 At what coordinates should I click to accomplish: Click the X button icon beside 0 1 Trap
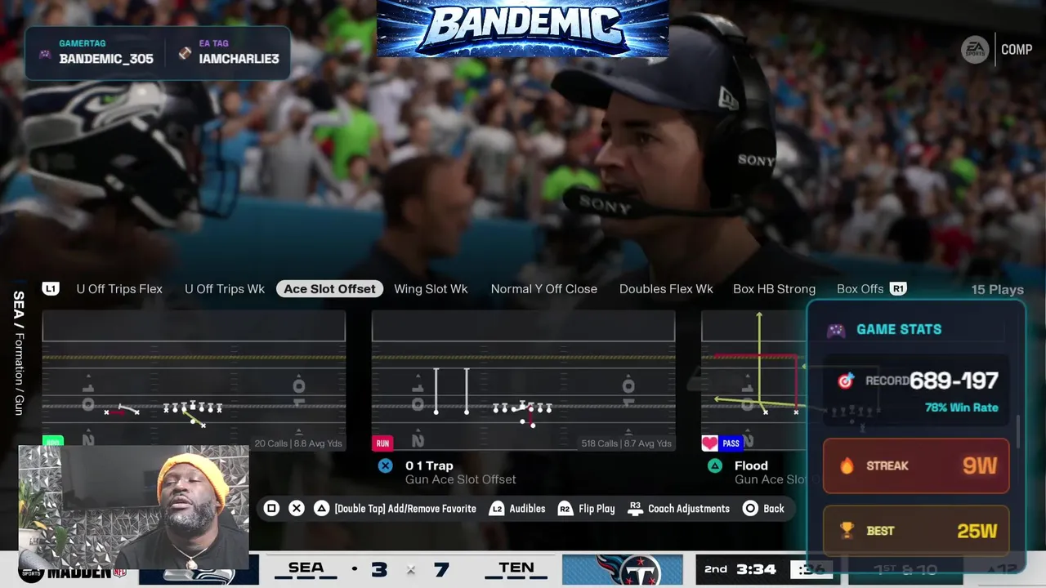point(385,465)
